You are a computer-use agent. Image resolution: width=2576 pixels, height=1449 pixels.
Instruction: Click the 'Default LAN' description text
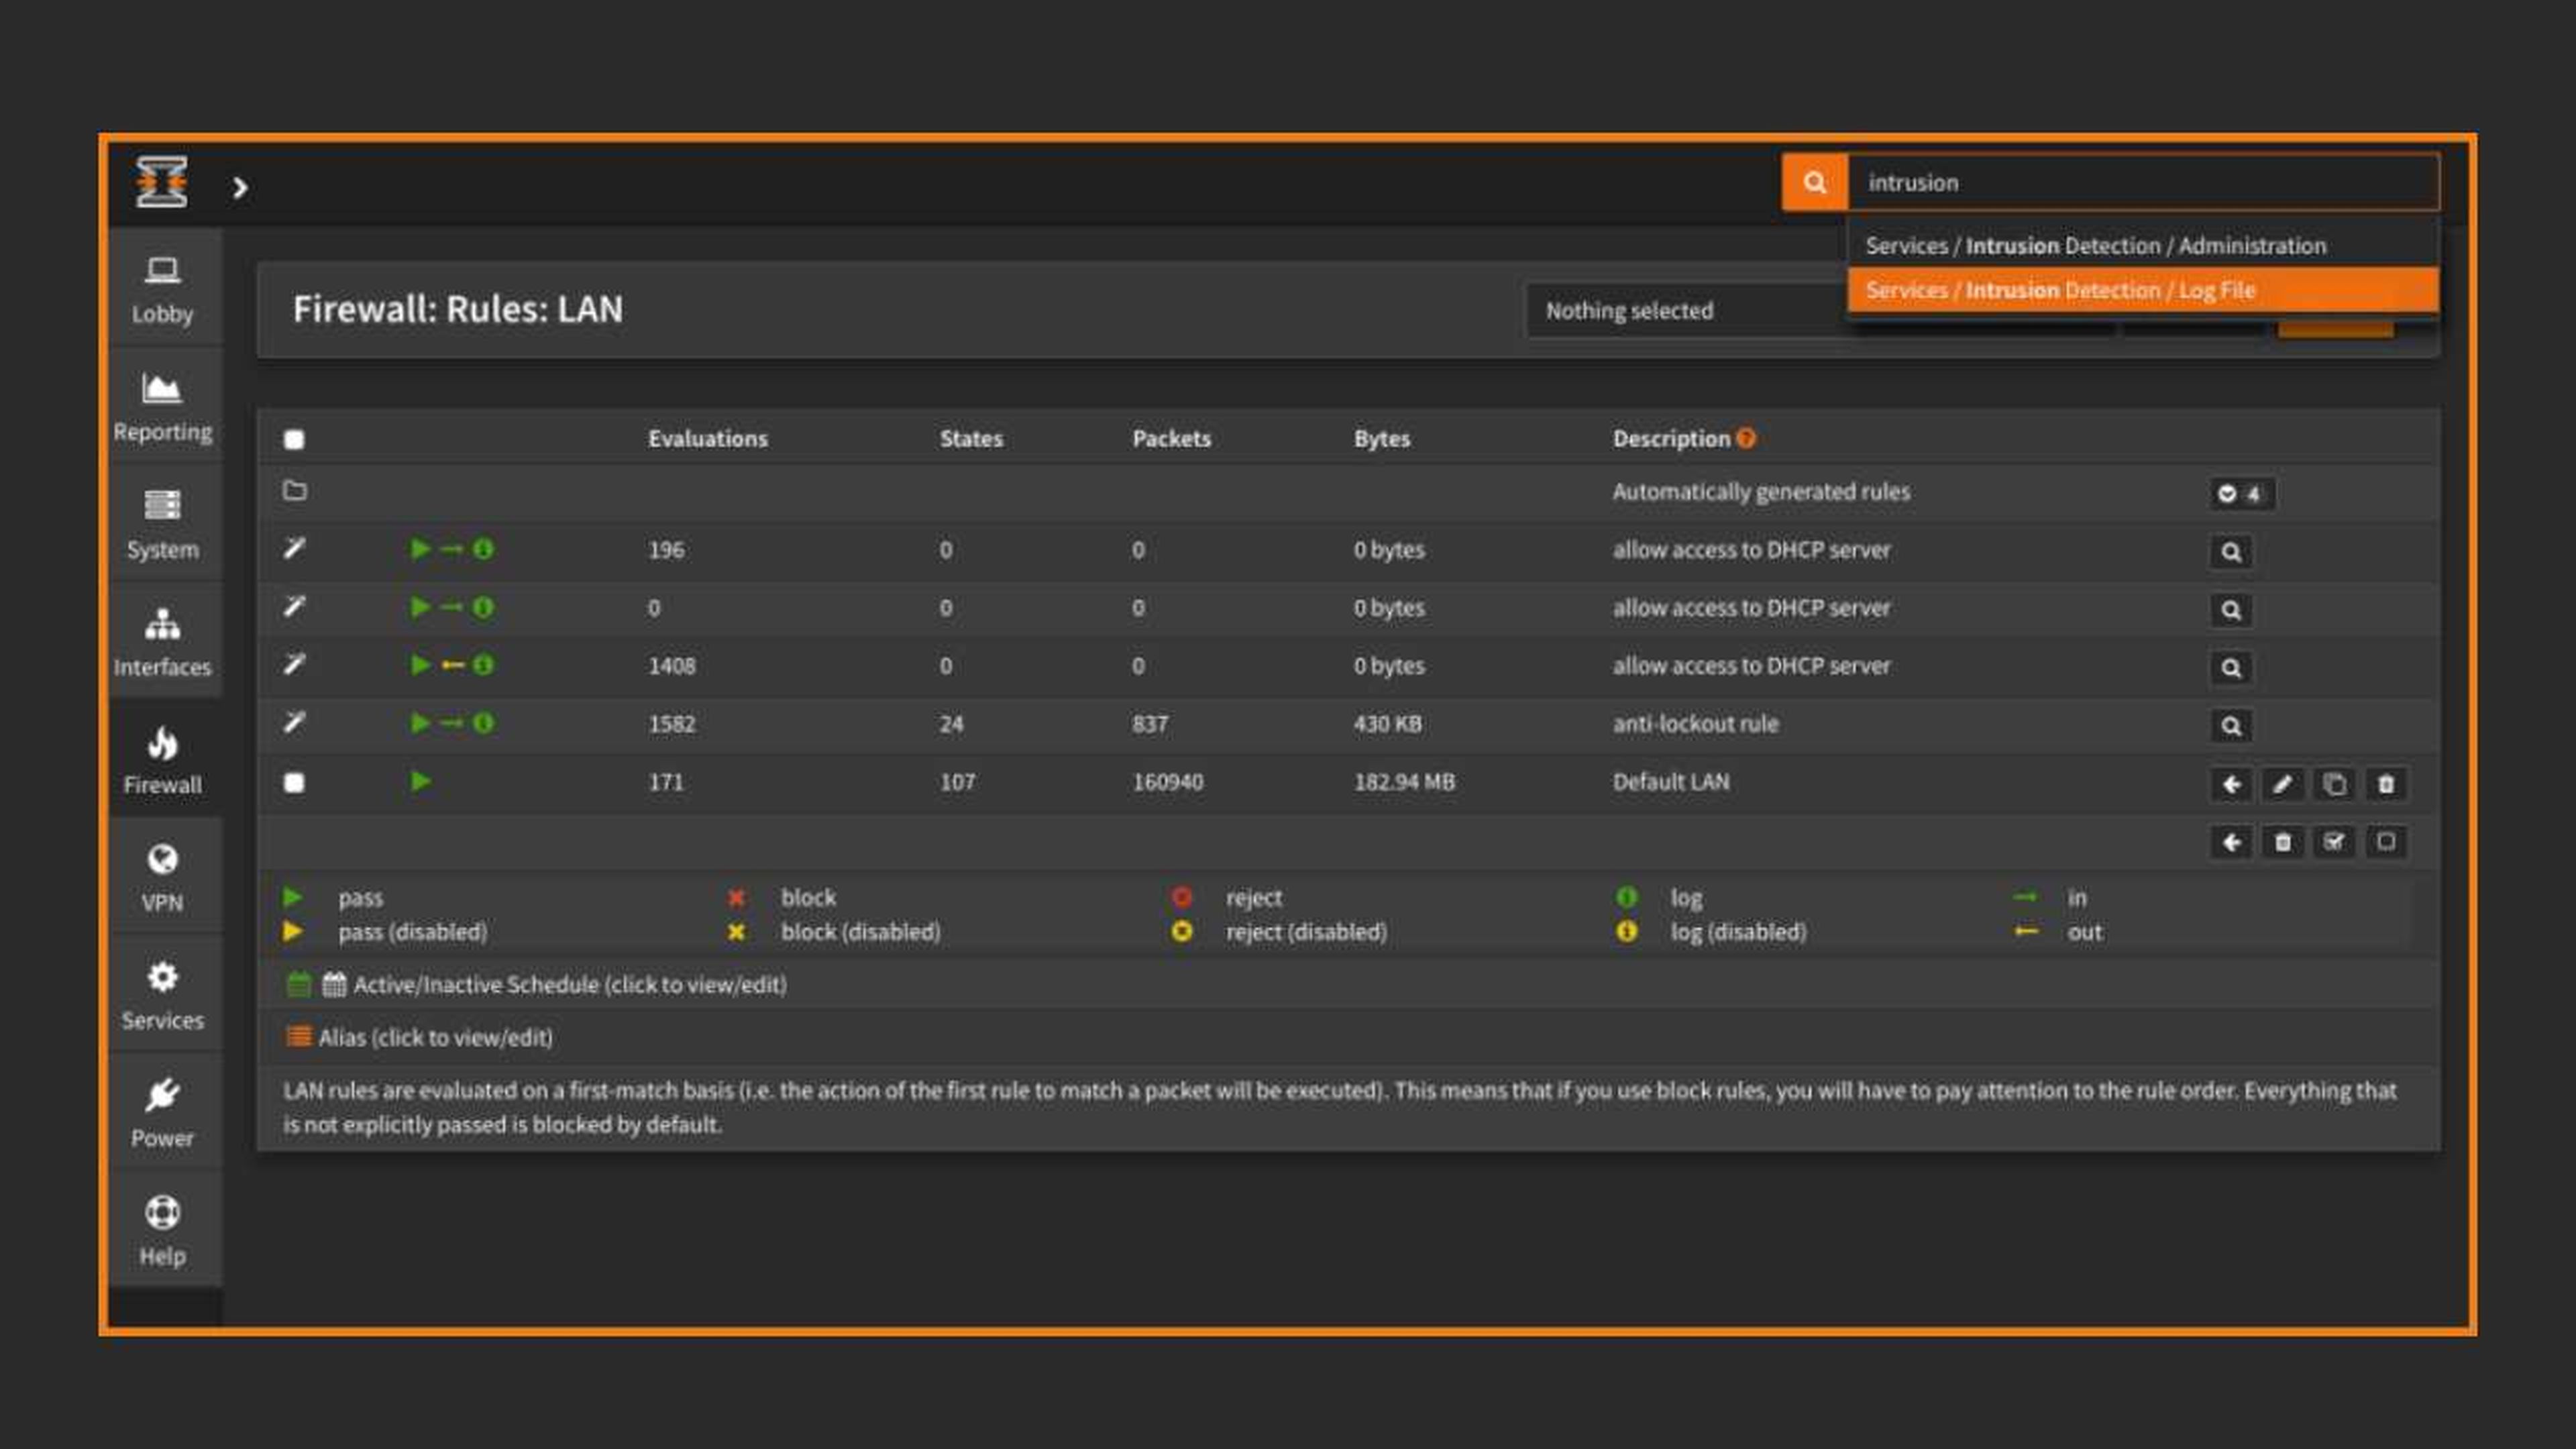(1671, 781)
